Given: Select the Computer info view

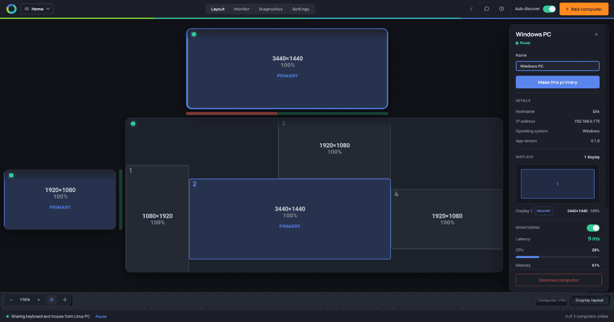Looking at the screenshot, I should tap(552, 300).
